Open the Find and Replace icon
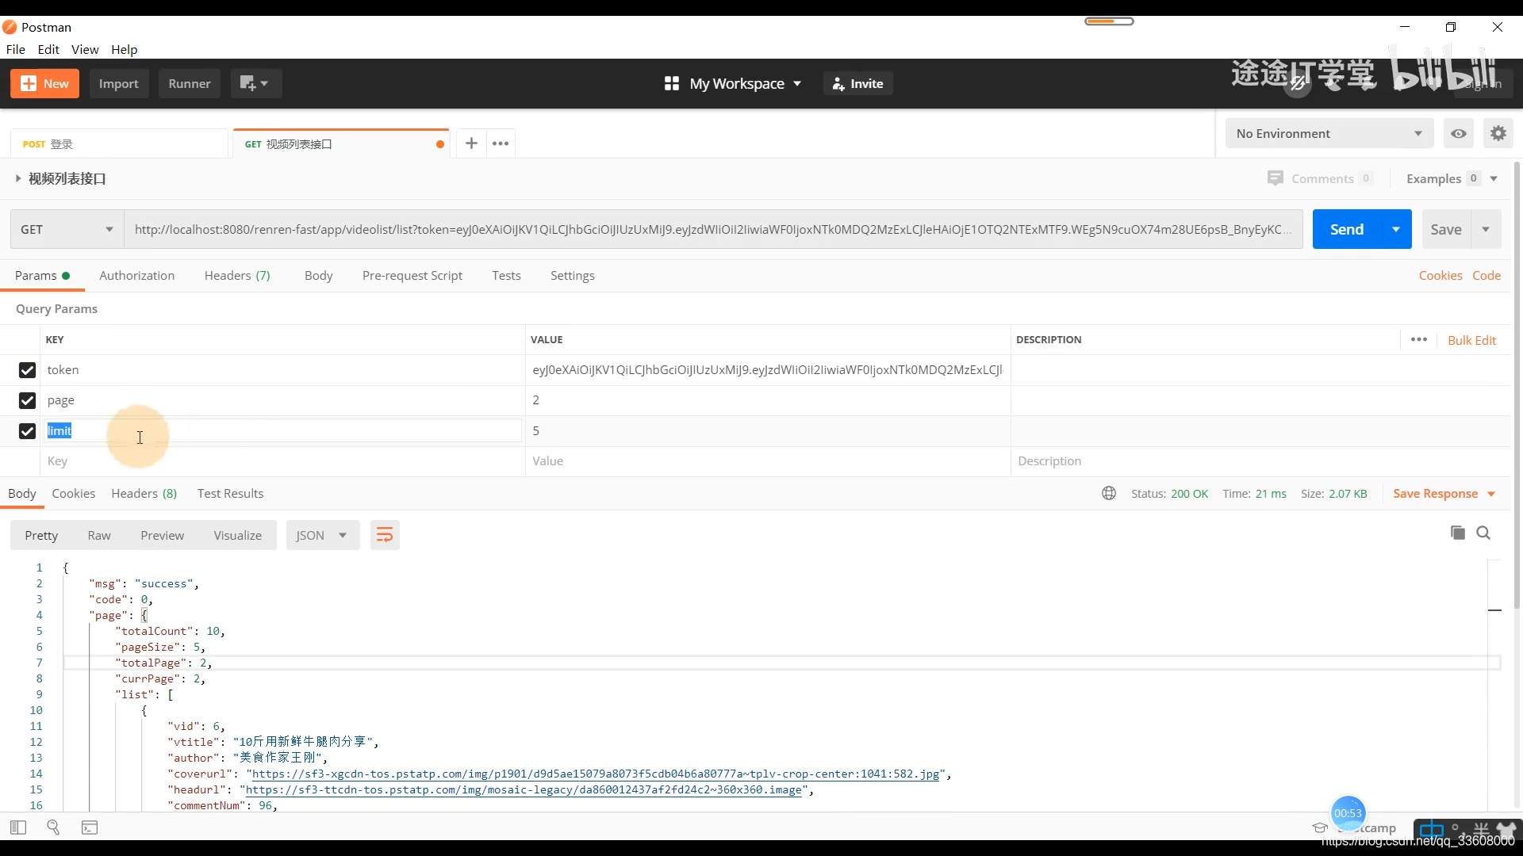Screen dimensions: 1523x856 [53, 827]
